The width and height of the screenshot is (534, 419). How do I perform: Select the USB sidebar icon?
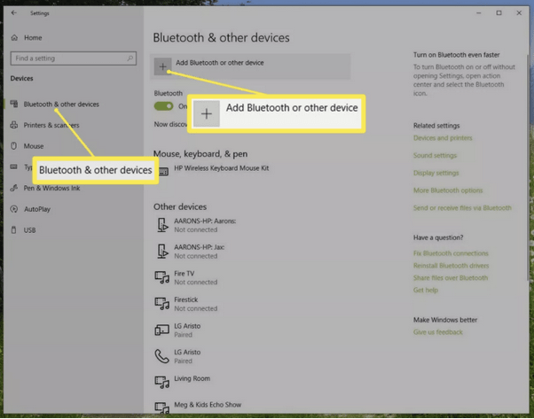click(x=13, y=230)
